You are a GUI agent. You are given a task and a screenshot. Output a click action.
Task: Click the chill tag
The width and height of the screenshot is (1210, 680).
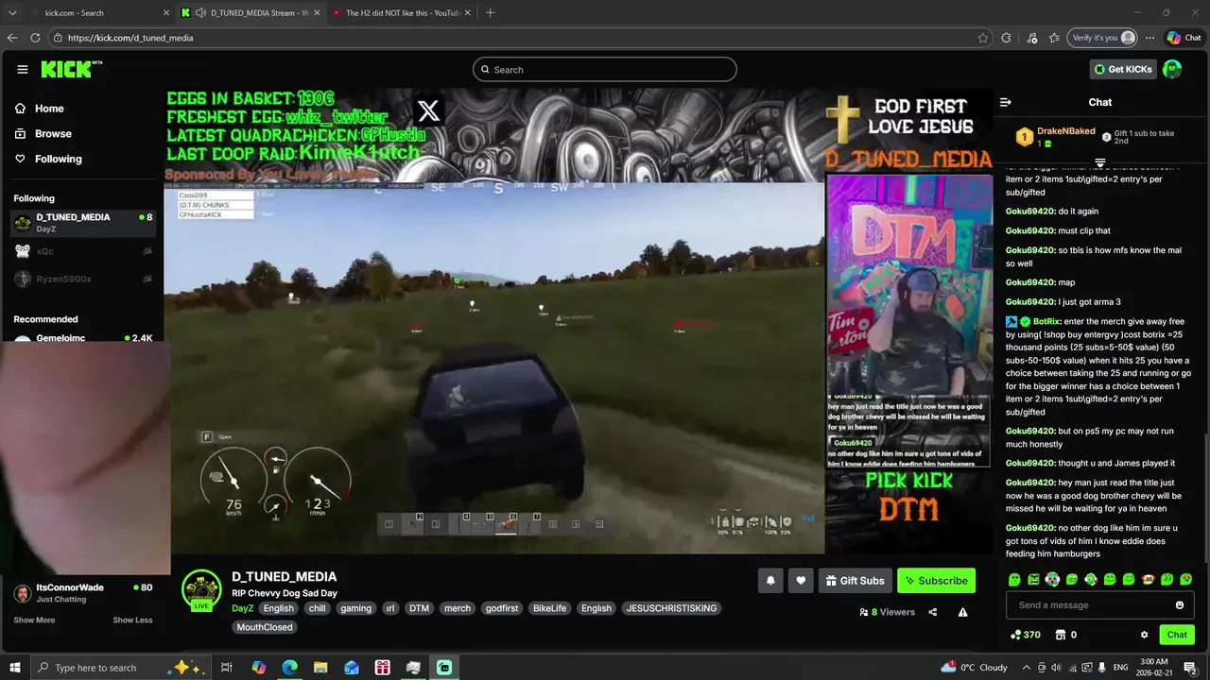coord(317,608)
